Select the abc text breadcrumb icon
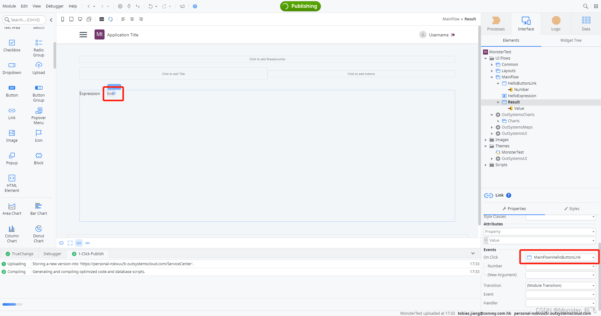This screenshot has height=316, width=601. click(x=88, y=243)
